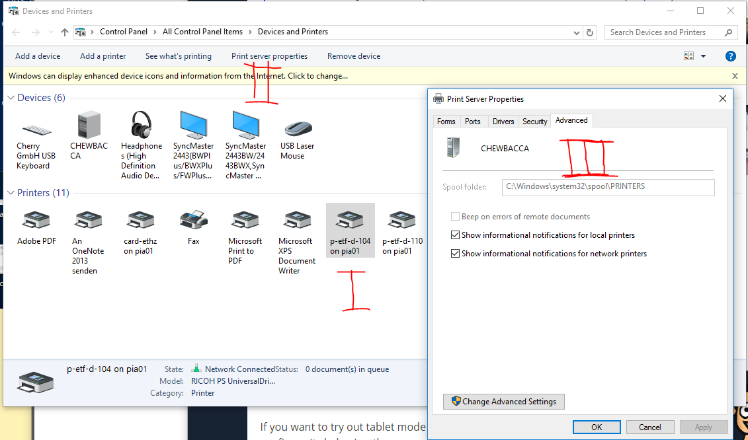Screen dimensions: 748x440
Task: Click the enhanced device icons information message
Action: click(x=178, y=76)
